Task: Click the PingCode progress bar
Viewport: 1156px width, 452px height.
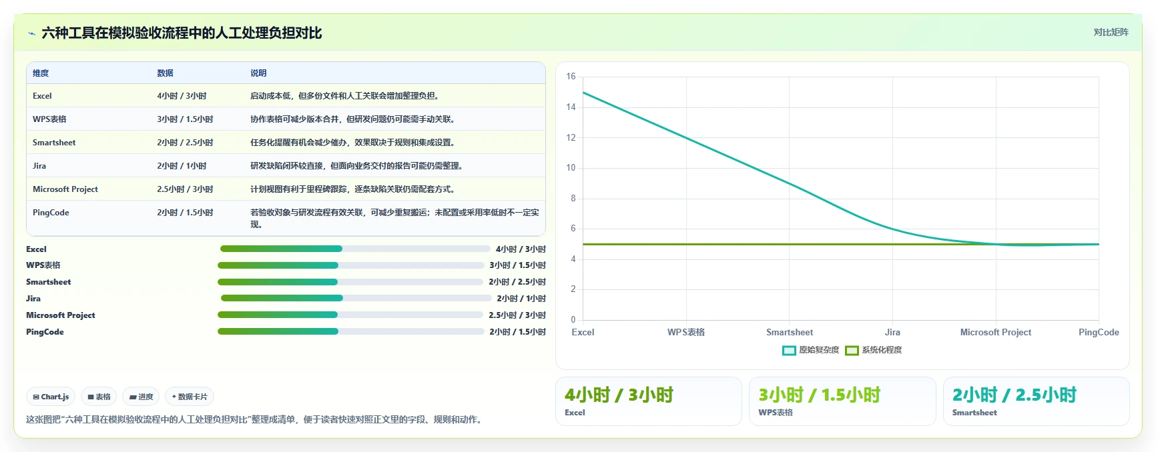Action: pos(351,331)
